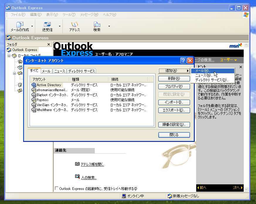The width and height of the screenshot is (256, 204).
Task: Click the online status computer icon in the status bar
Action: pyautogui.click(x=124, y=196)
